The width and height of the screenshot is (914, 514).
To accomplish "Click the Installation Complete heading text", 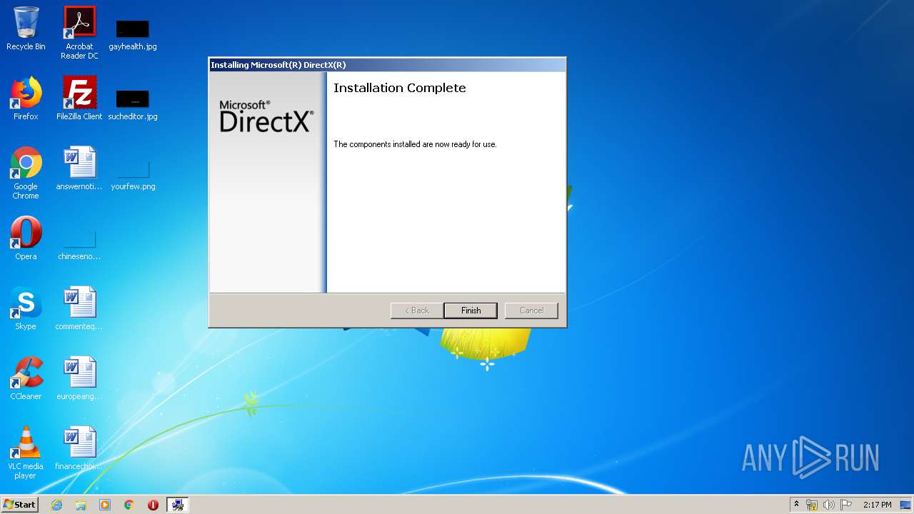I will pyautogui.click(x=400, y=88).
